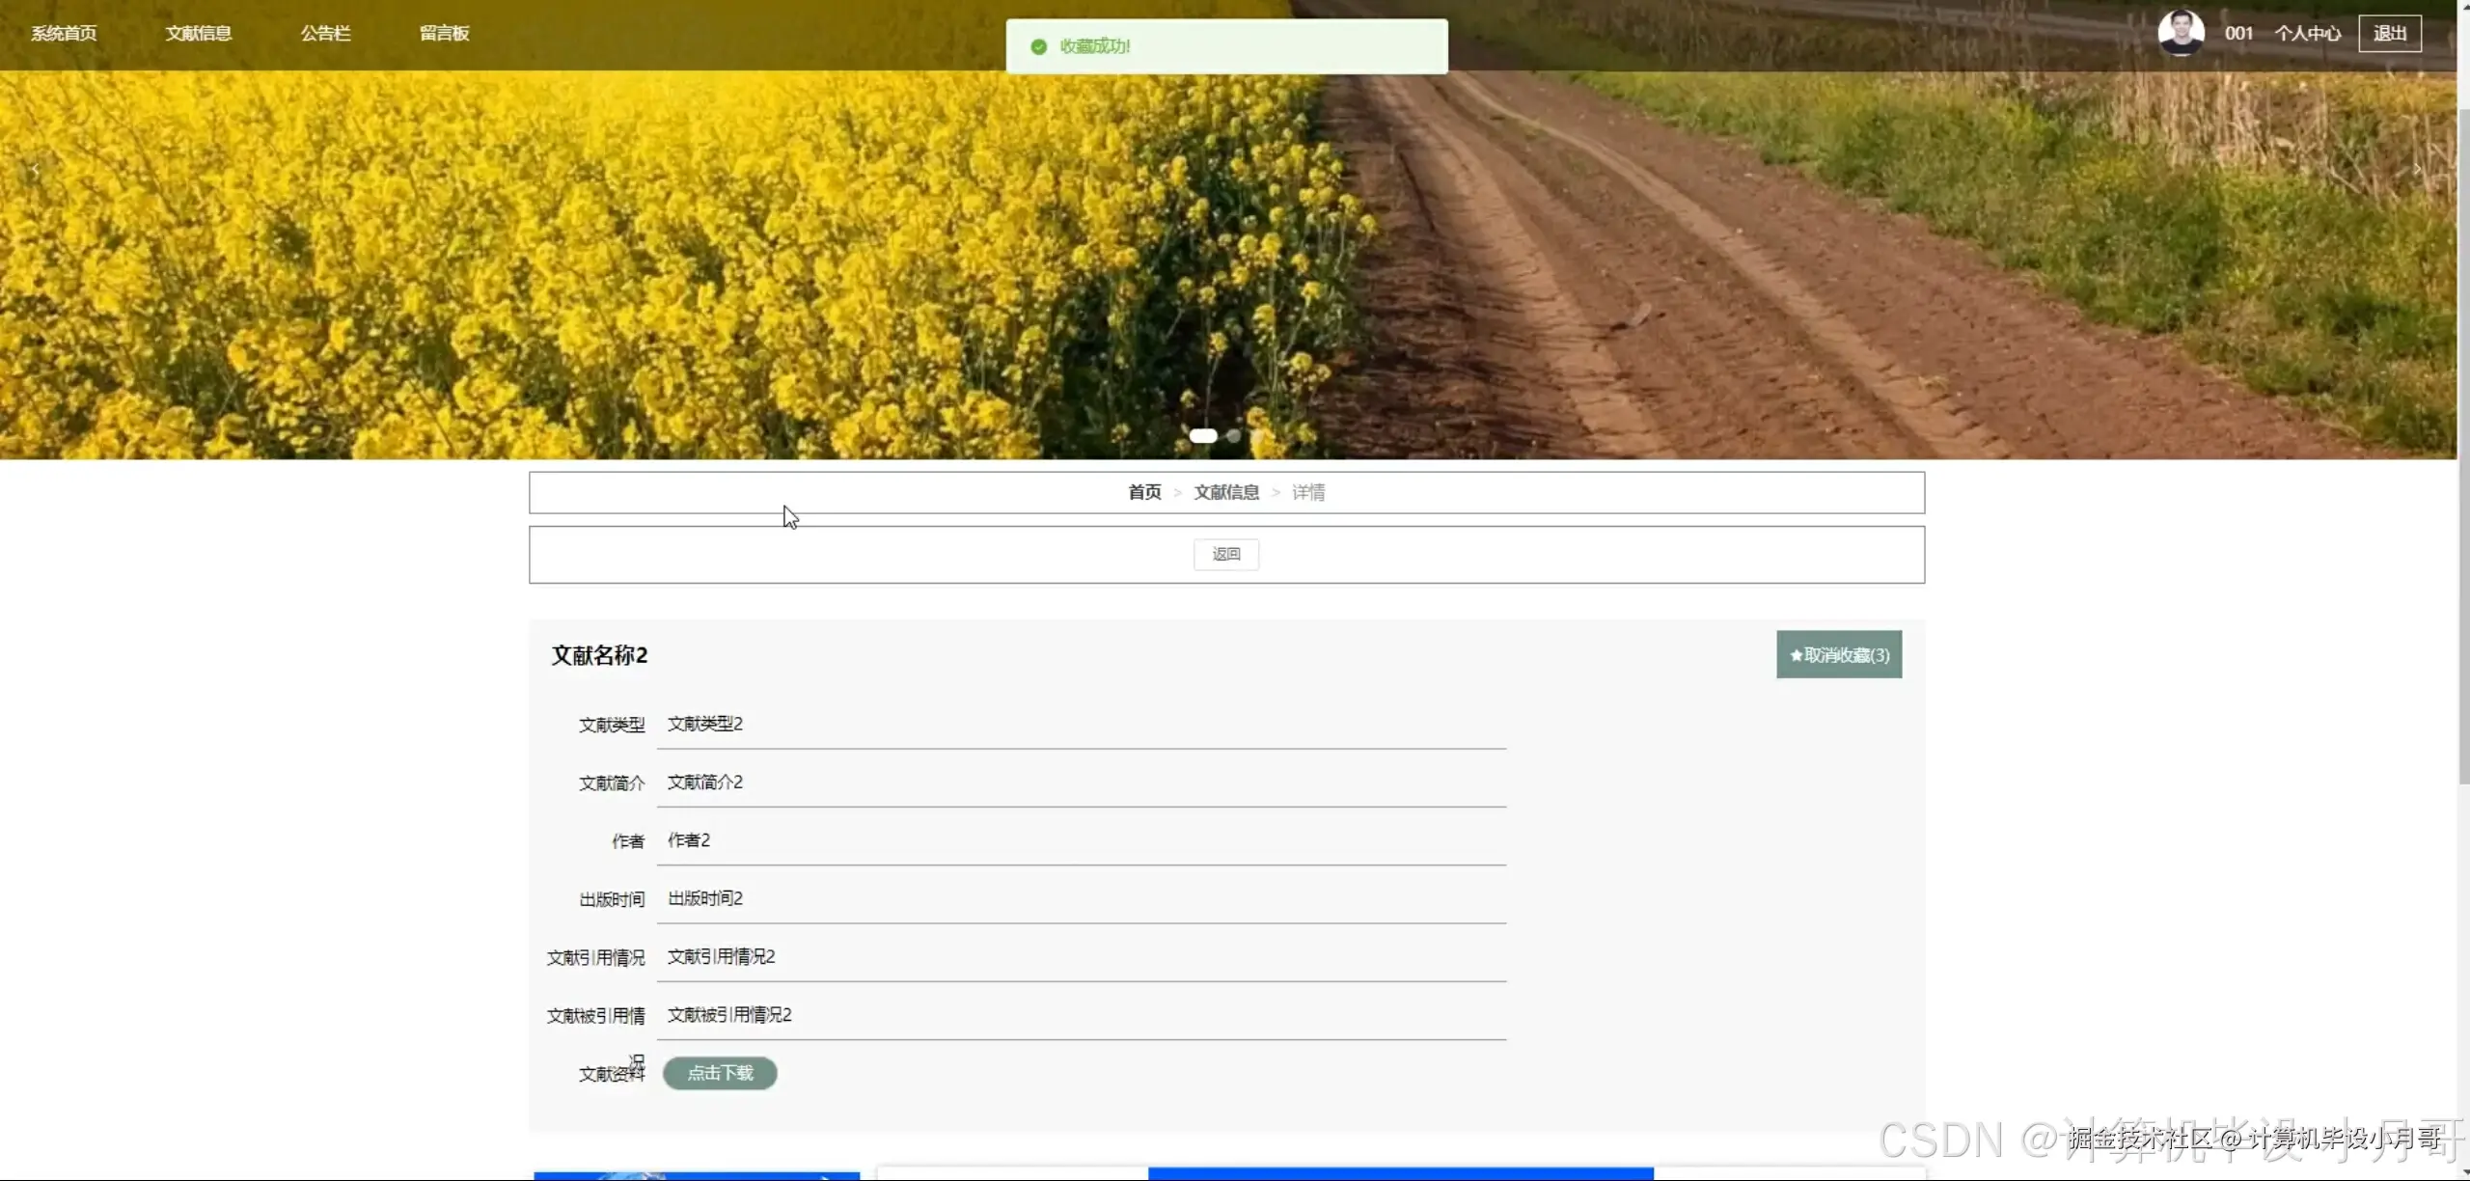Click the 返回 button
The image size is (2470, 1181).
pyautogui.click(x=1226, y=555)
